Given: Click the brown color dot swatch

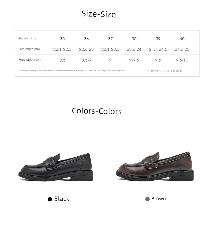Looking at the screenshot, I should tap(147, 199).
